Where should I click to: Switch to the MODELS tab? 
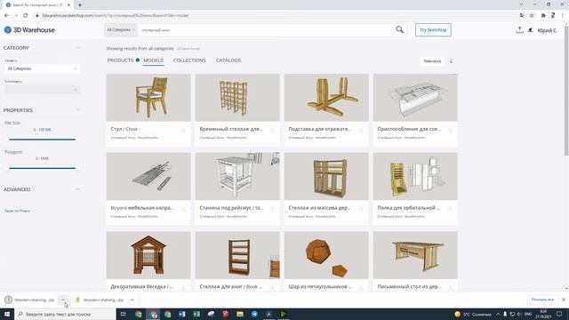point(153,60)
